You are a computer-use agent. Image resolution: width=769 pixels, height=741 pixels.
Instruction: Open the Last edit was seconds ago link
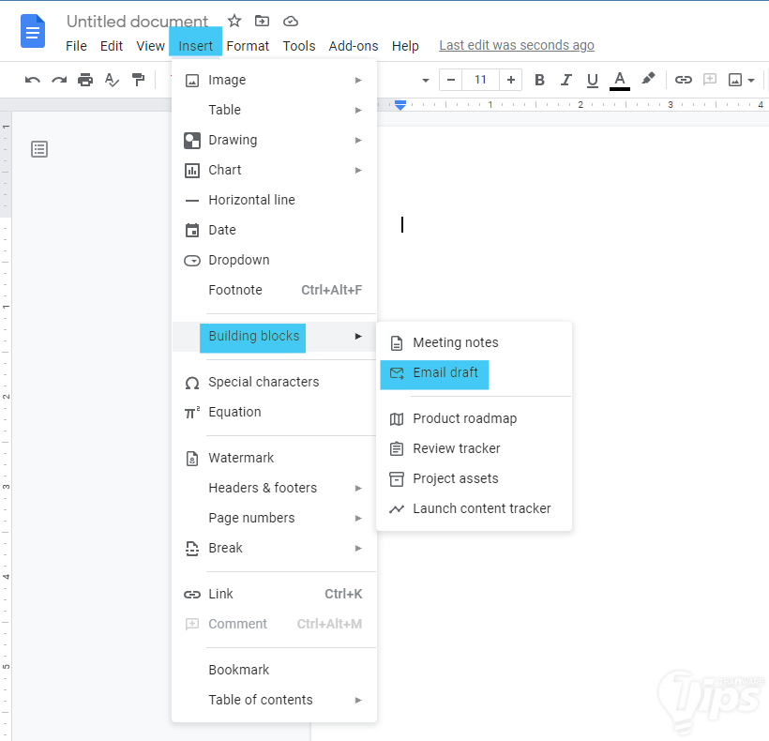(x=517, y=45)
